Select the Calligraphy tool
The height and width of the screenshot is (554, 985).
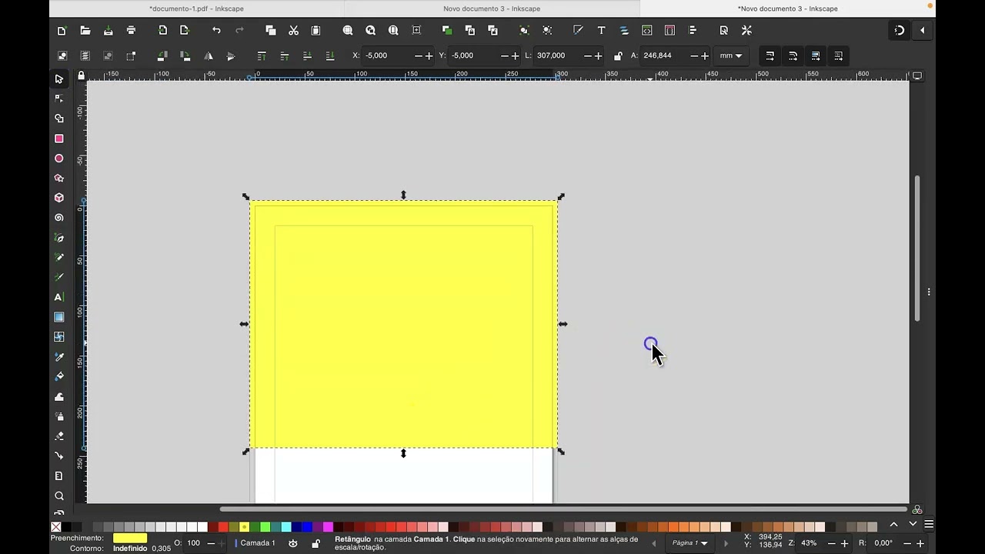click(59, 277)
